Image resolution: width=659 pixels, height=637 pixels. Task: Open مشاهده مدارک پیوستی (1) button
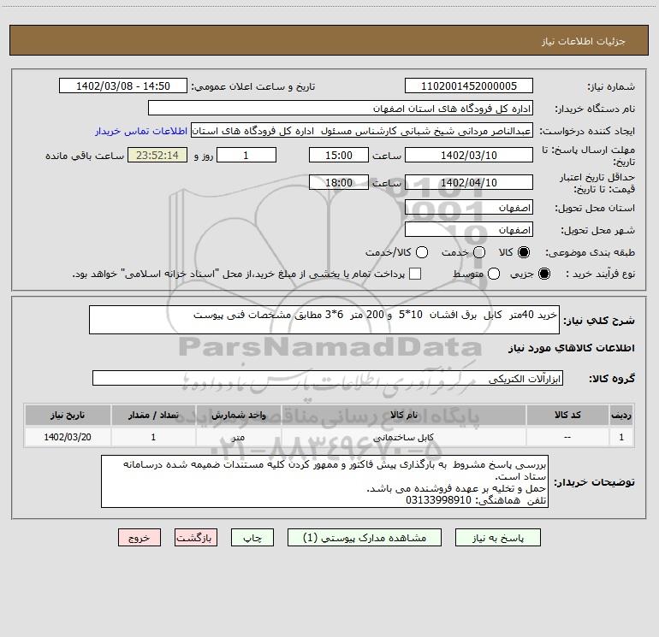[x=365, y=538]
